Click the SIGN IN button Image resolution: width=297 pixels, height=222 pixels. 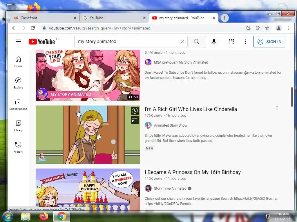coord(269,42)
